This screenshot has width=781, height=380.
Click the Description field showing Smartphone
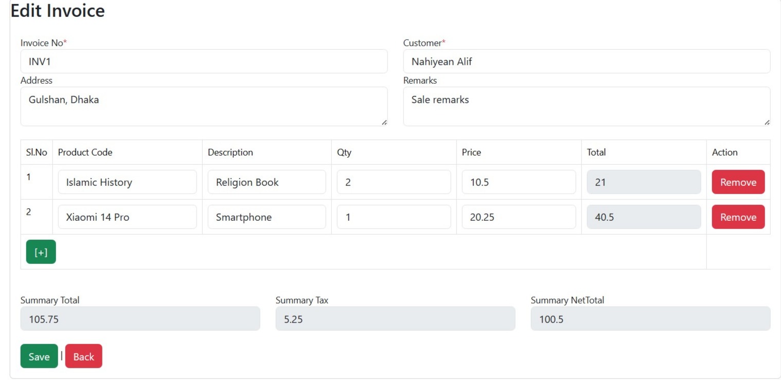(267, 217)
